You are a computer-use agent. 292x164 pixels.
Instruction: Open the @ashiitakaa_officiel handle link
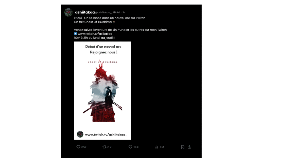coord(108,13)
